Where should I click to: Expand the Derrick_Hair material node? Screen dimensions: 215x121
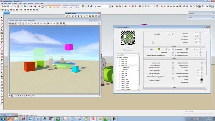[x=120, y=80]
